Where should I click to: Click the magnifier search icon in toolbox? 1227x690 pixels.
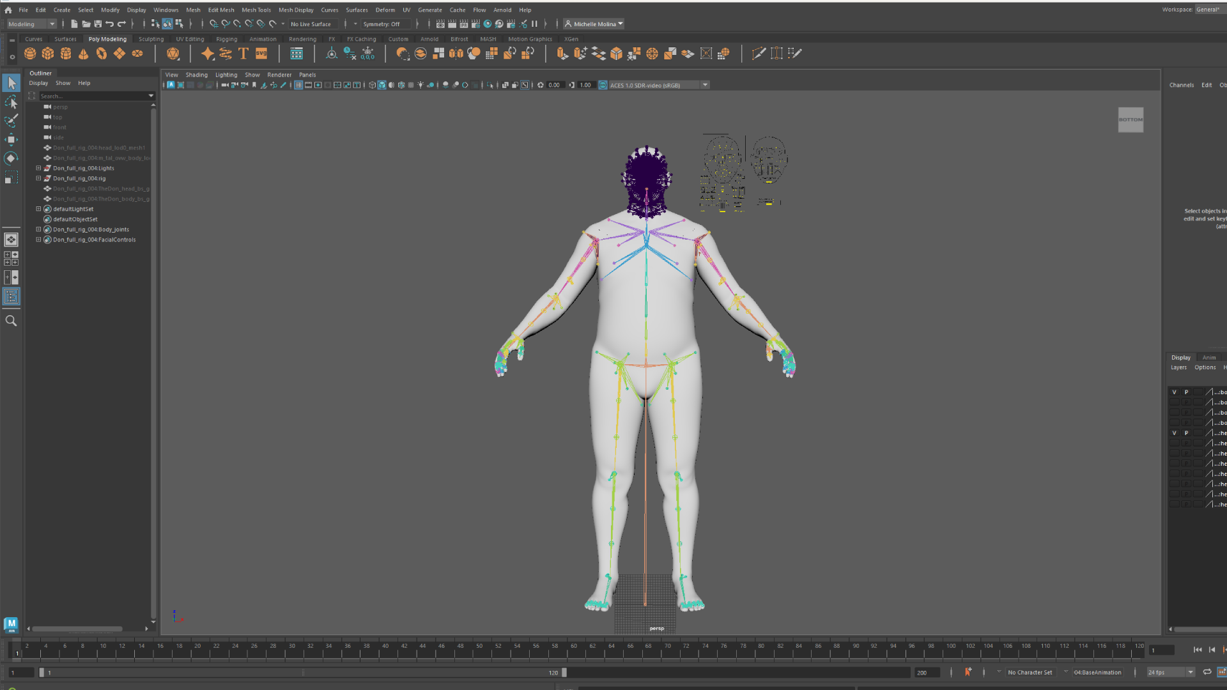pyautogui.click(x=12, y=321)
